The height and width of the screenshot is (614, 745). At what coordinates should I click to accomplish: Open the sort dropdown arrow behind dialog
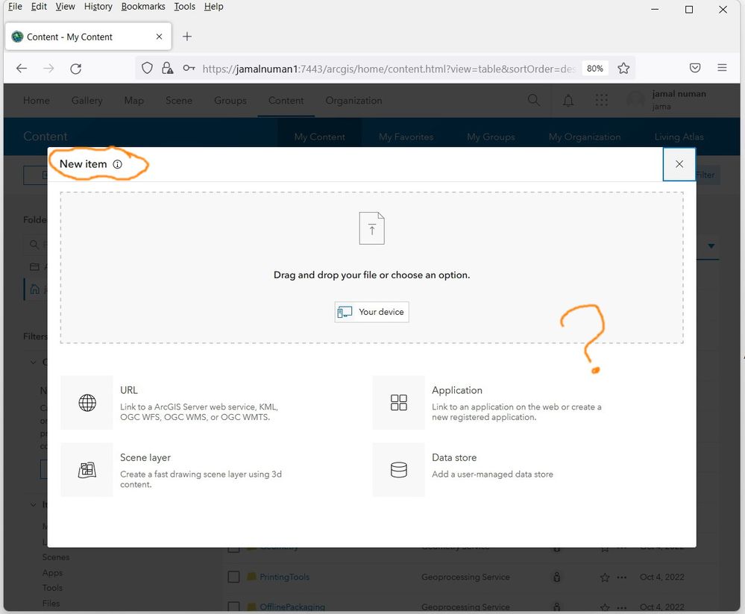(x=711, y=245)
